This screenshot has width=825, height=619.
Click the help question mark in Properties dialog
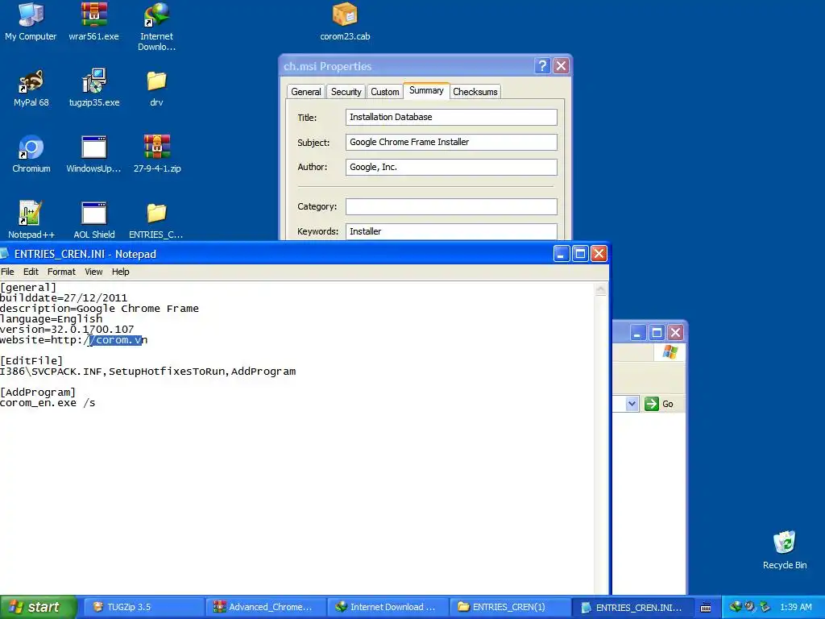pyautogui.click(x=542, y=66)
